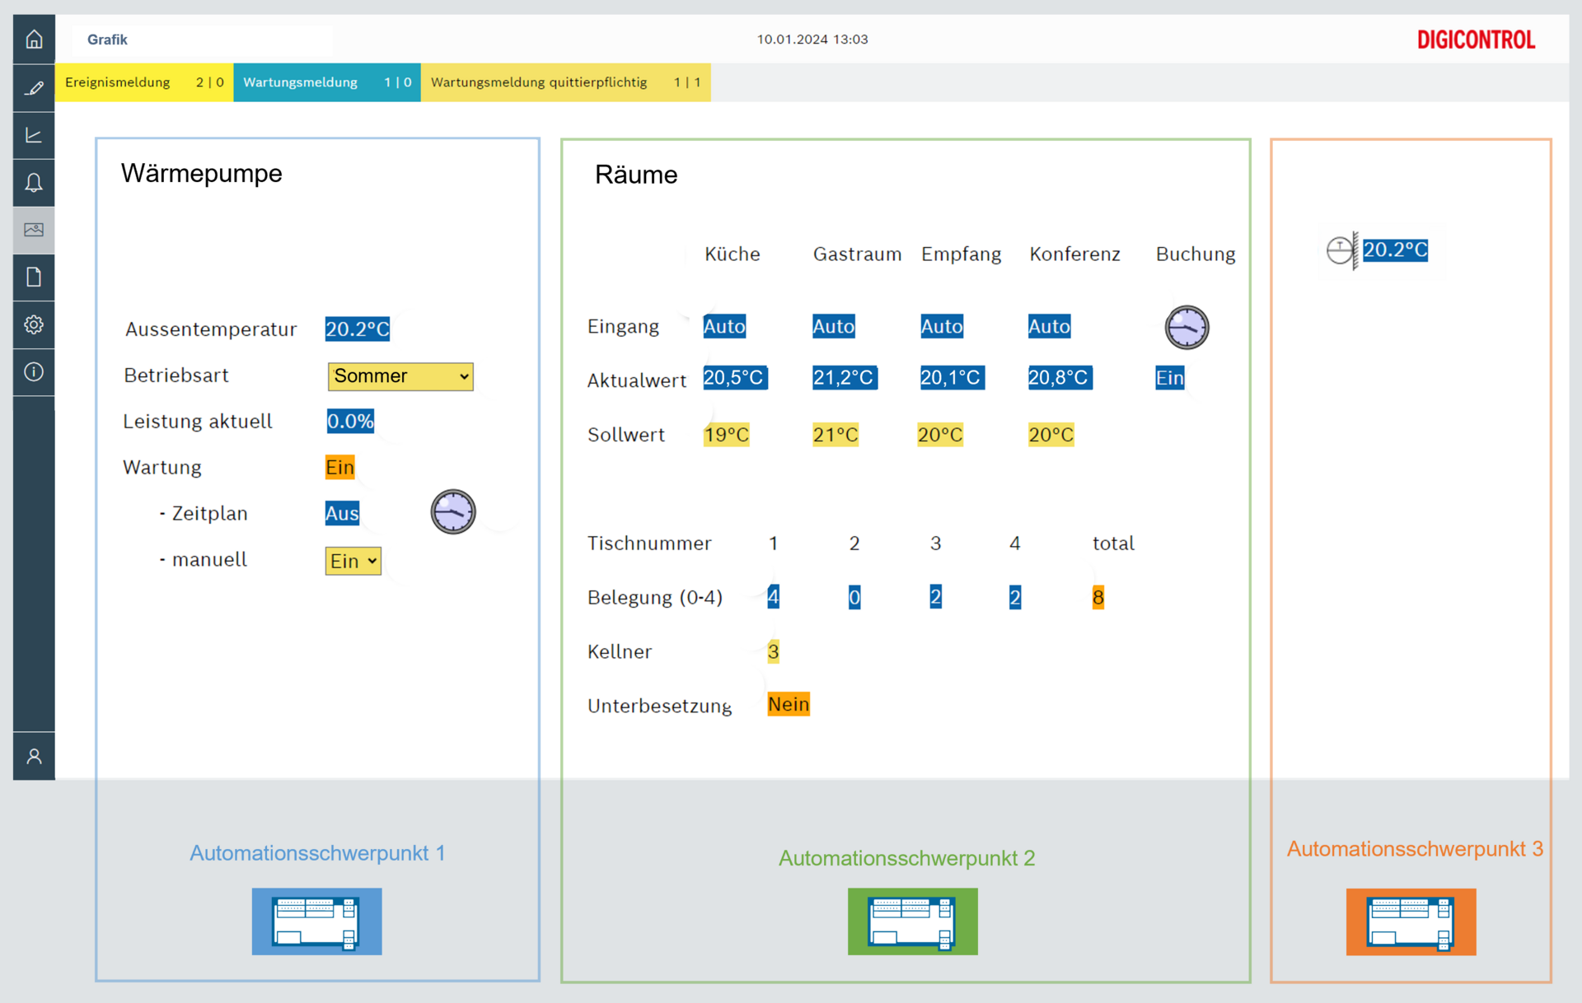Toggle the Buchung Ein status value
This screenshot has width=1582, height=1003.
tap(1169, 378)
